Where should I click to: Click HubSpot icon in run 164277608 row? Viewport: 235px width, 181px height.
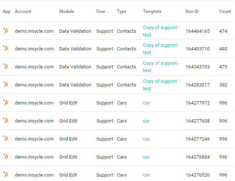tap(6, 120)
